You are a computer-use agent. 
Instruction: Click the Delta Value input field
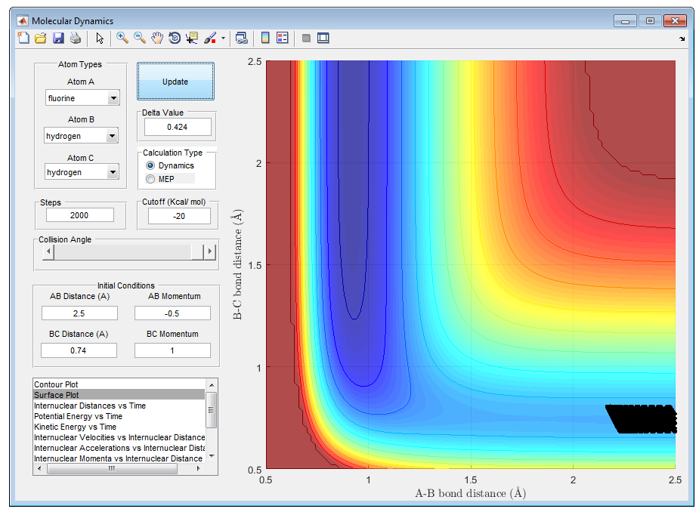click(x=178, y=126)
